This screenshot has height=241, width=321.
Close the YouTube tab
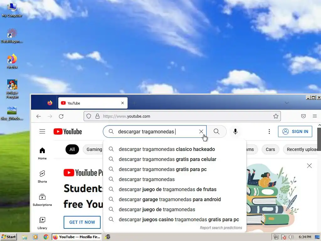[x=123, y=103]
